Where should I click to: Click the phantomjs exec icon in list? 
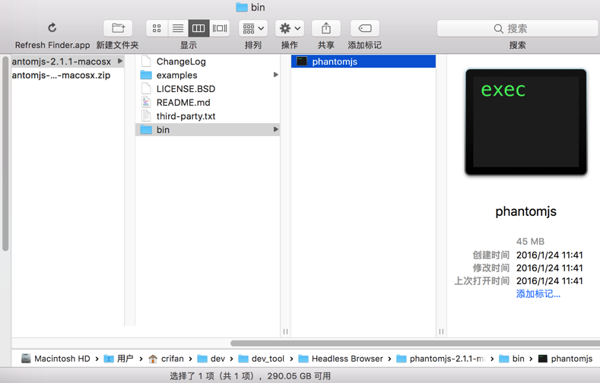303,61
